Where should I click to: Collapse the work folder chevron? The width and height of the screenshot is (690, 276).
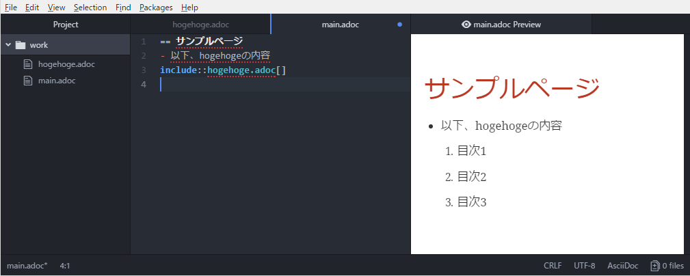(8, 45)
